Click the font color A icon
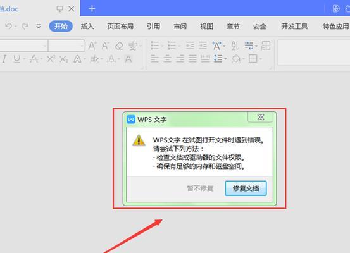Image resolution: width=350 pixels, height=253 pixels. tap(111, 59)
